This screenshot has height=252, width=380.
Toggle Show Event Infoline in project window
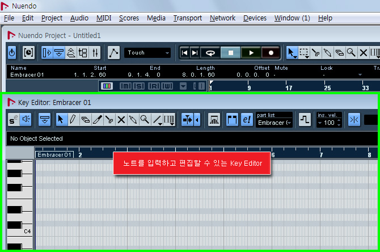point(59,53)
